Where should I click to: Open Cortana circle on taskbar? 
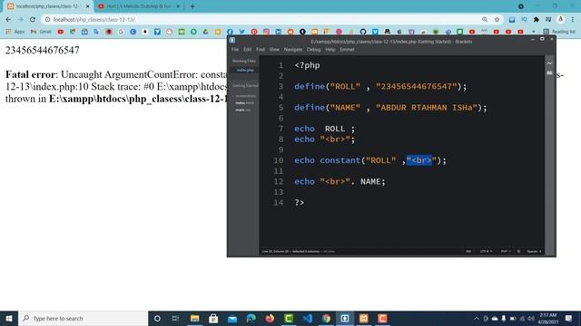click(x=157, y=318)
